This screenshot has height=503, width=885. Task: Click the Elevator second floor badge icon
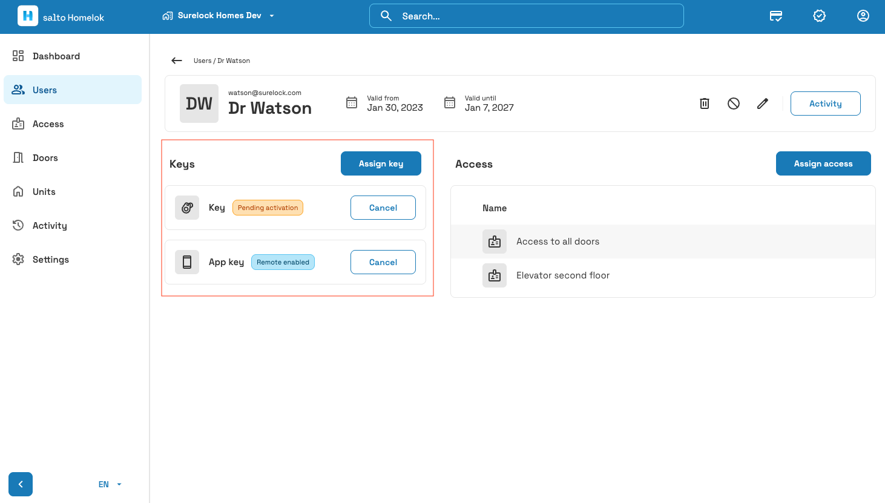[495, 275]
